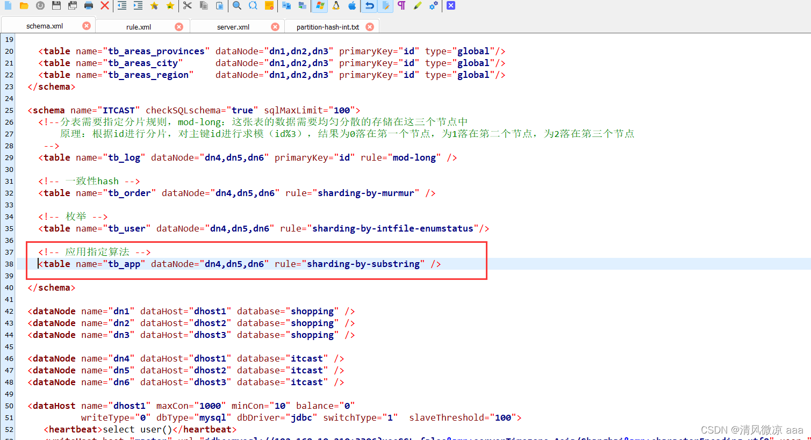This screenshot has width=811, height=440.
Task: Toggle the document-with-pencil toolbar icon
Action: pyautogui.click(x=385, y=5)
